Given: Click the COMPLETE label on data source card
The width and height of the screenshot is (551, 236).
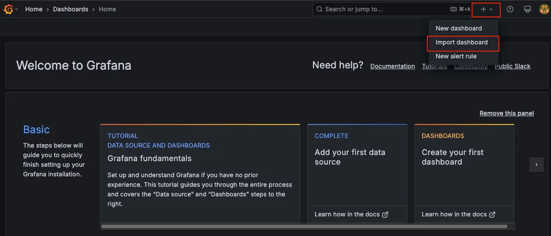Looking at the screenshot, I should [x=332, y=136].
